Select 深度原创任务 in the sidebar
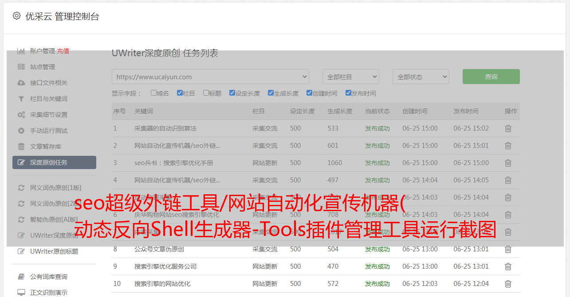Viewport: 570px width, 297px height. (x=54, y=162)
